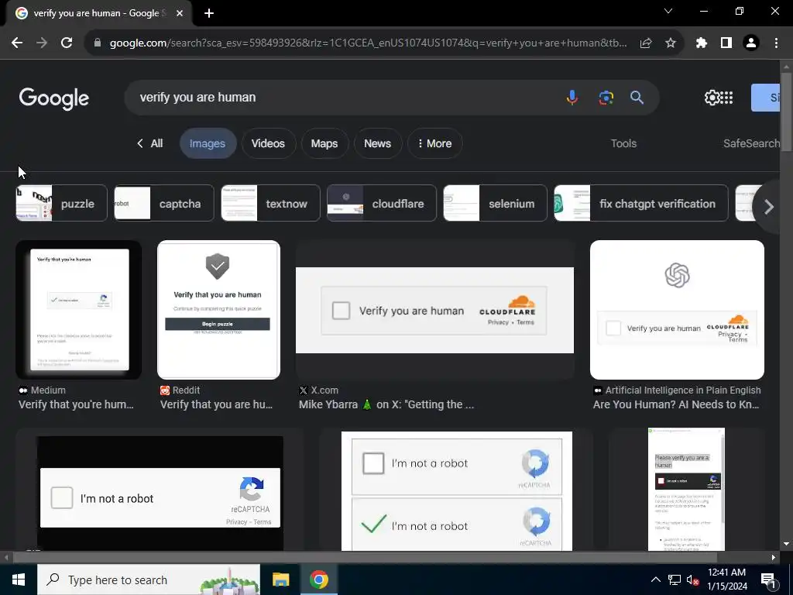
Task: Close the 'verify you are human' tab
Action: click(x=180, y=13)
